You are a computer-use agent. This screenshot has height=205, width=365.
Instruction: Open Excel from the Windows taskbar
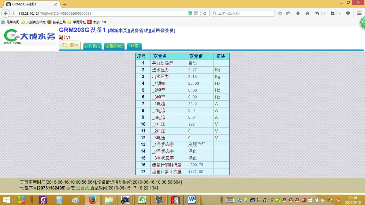click(x=142, y=200)
